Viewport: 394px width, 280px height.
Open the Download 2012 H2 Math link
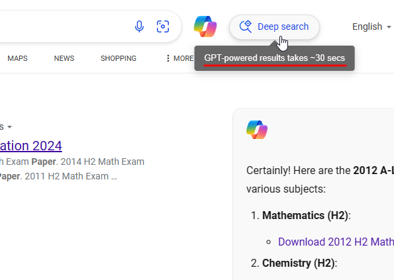tap(336, 242)
